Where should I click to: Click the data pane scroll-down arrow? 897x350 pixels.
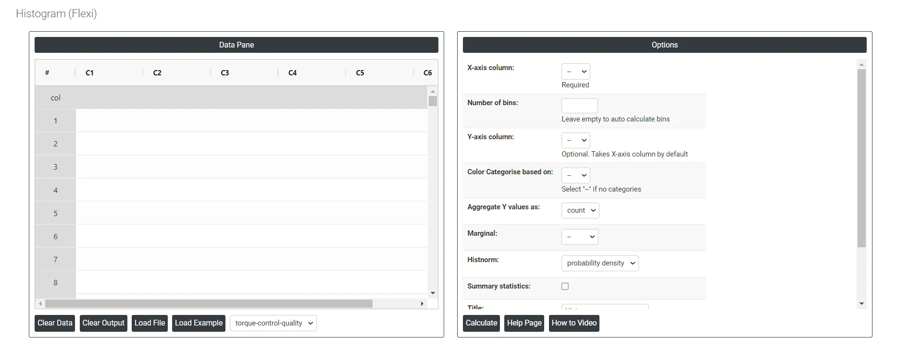click(x=433, y=293)
